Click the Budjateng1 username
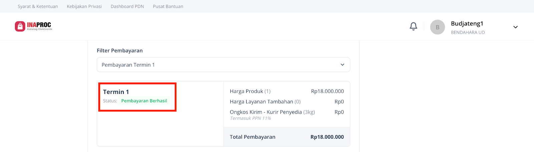The width and height of the screenshot is (534, 152). 467,23
